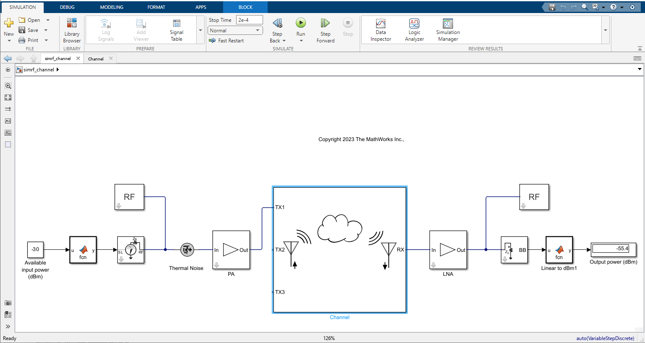The width and height of the screenshot is (645, 343).
Task: Click the Step Forward icon
Action: [x=325, y=23]
